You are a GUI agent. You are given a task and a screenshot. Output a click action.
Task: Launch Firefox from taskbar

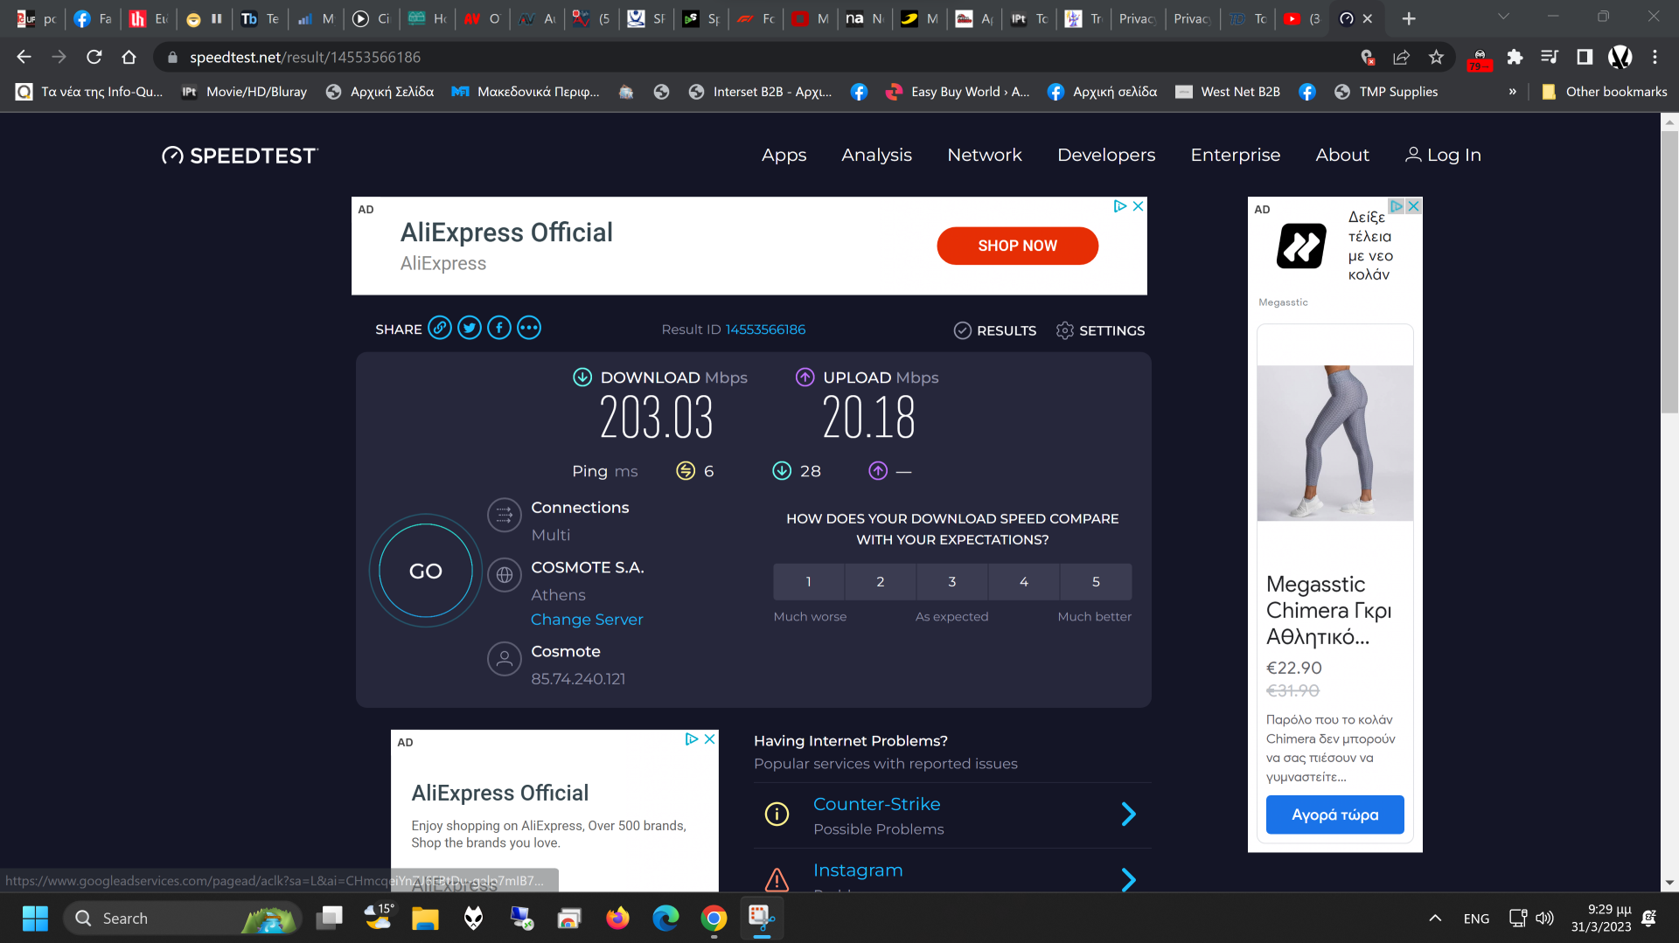pyautogui.click(x=617, y=919)
